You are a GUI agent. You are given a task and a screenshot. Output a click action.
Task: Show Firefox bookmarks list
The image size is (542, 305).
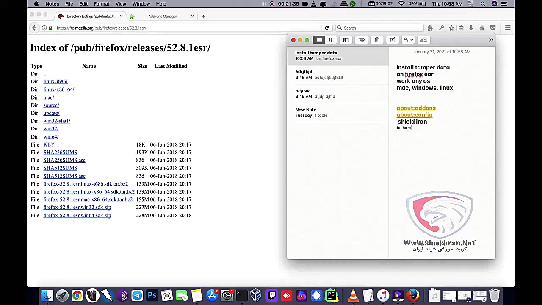pos(461,28)
